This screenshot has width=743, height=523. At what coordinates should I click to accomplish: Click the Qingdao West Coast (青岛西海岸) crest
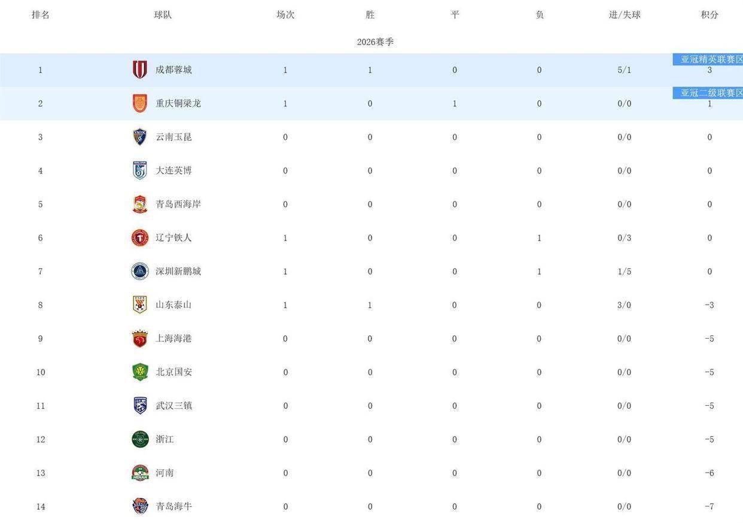140,204
